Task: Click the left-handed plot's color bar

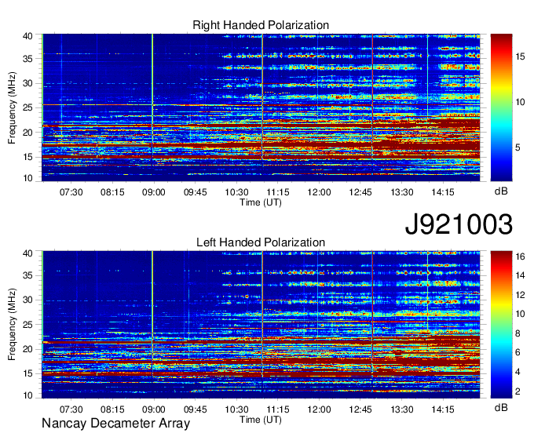Action: 501,325
